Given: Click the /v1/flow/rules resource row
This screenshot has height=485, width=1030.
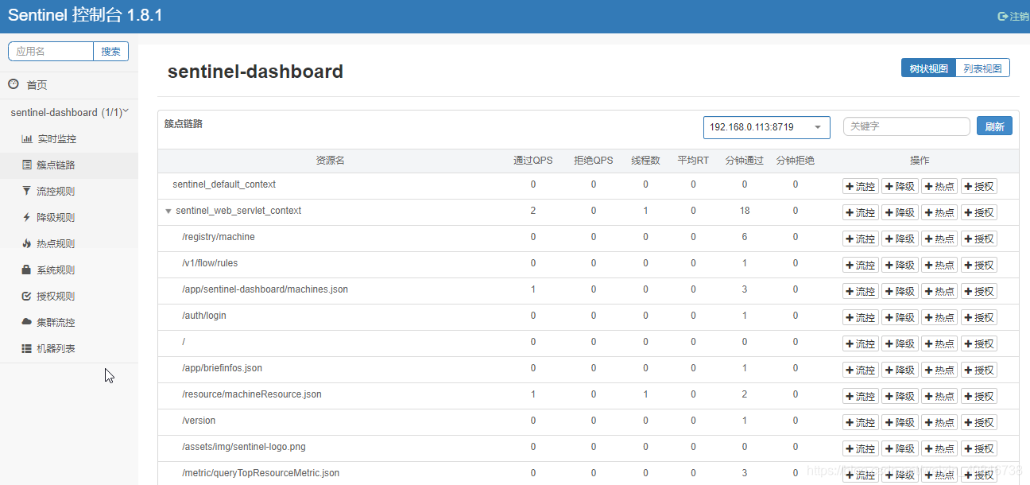Looking at the screenshot, I should (x=588, y=265).
